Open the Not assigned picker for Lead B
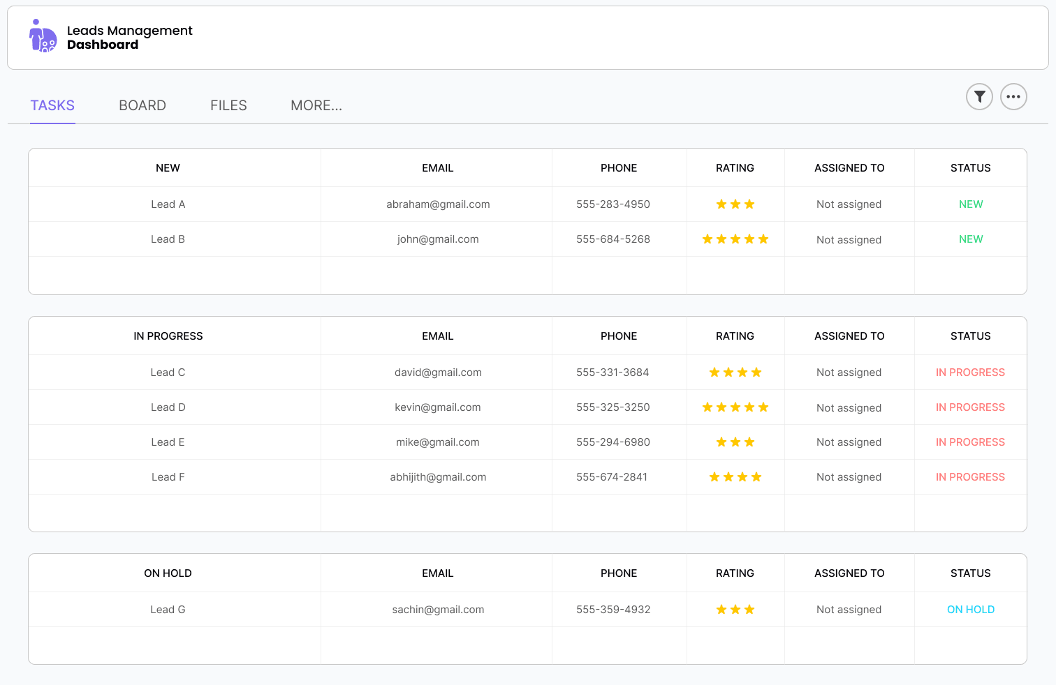Image resolution: width=1056 pixels, height=685 pixels. pyautogui.click(x=849, y=239)
